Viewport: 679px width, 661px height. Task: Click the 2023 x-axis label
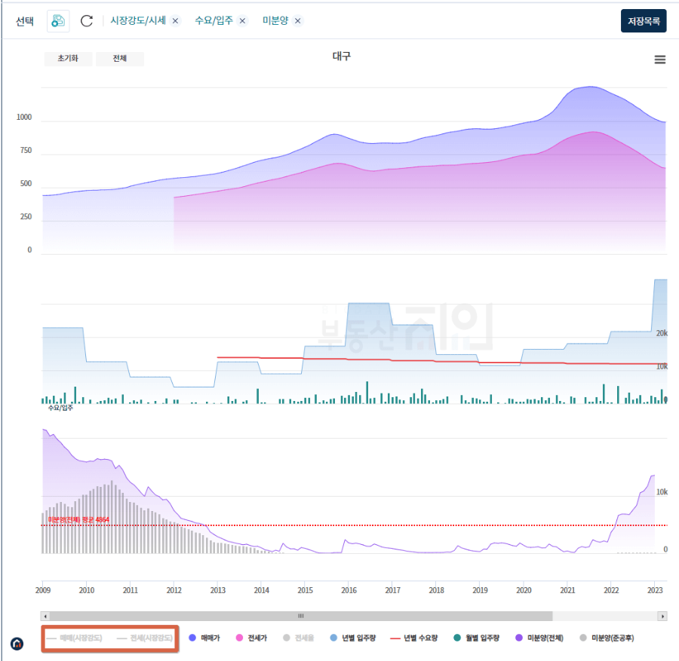pos(655,590)
